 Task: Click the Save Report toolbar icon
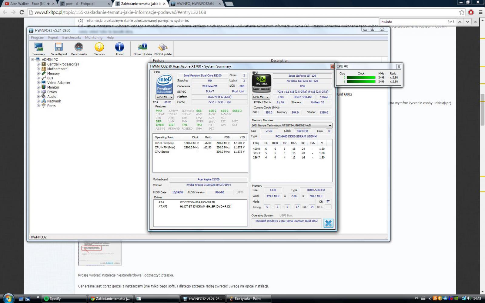coord(59,49)
